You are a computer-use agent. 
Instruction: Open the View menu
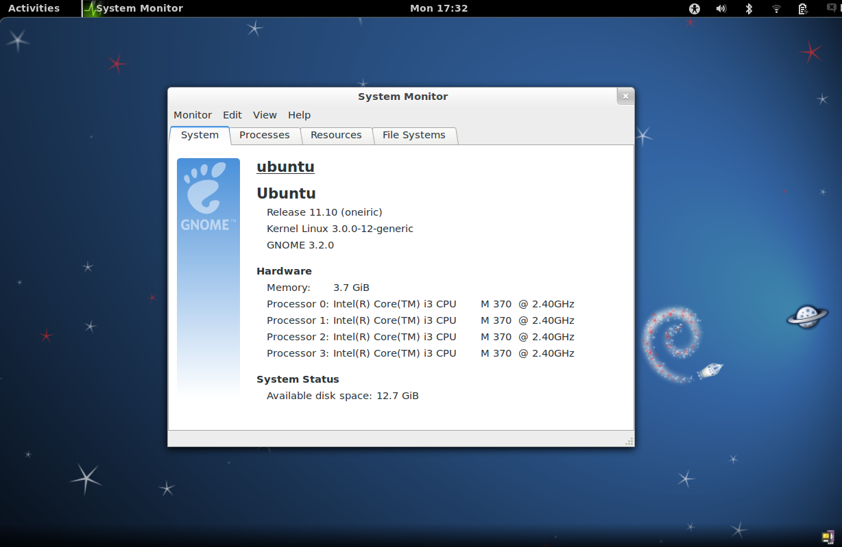(265, 115)
